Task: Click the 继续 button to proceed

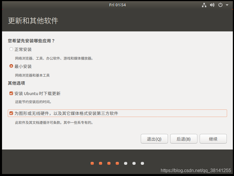Action: [213, 139]
